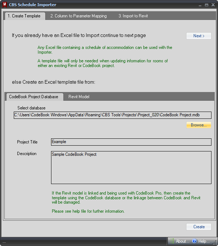Click the blue Help question mark icon
This screenshot has width=218, height=246.
click(x=194, y=241)
